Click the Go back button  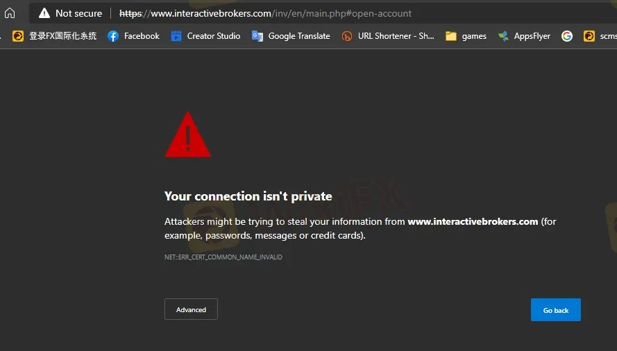(x=556, y=309)
